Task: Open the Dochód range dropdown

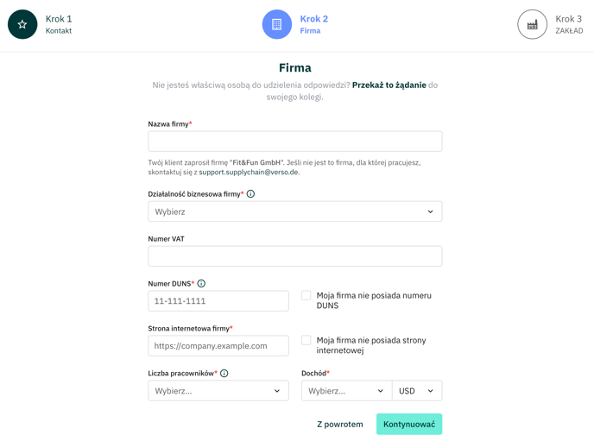Action: 346,391
